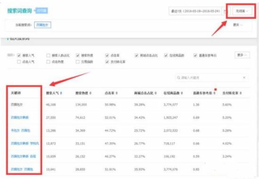Screen dimensions: 259x179
Task: Click the 74,612 search heat cell
Action: (x=80, y=117)
